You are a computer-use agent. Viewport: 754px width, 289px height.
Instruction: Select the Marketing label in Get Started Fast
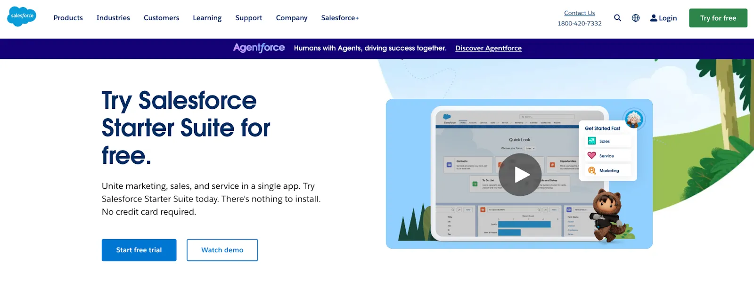609,171
